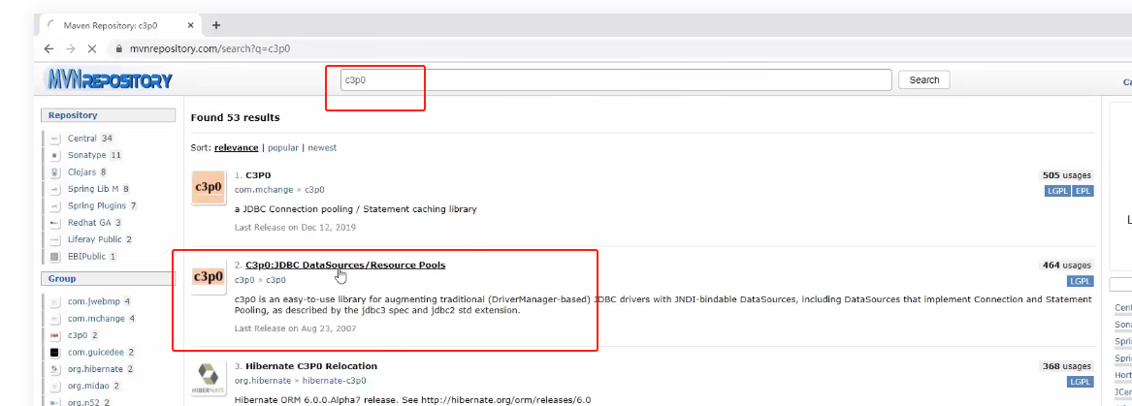
Task: Open org.hibernate group link in result
Action: coord(264,381)
